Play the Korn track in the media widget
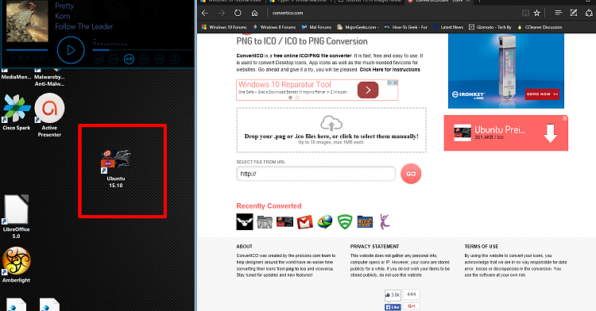The image size is (596, 311). (x=71, y=50)
